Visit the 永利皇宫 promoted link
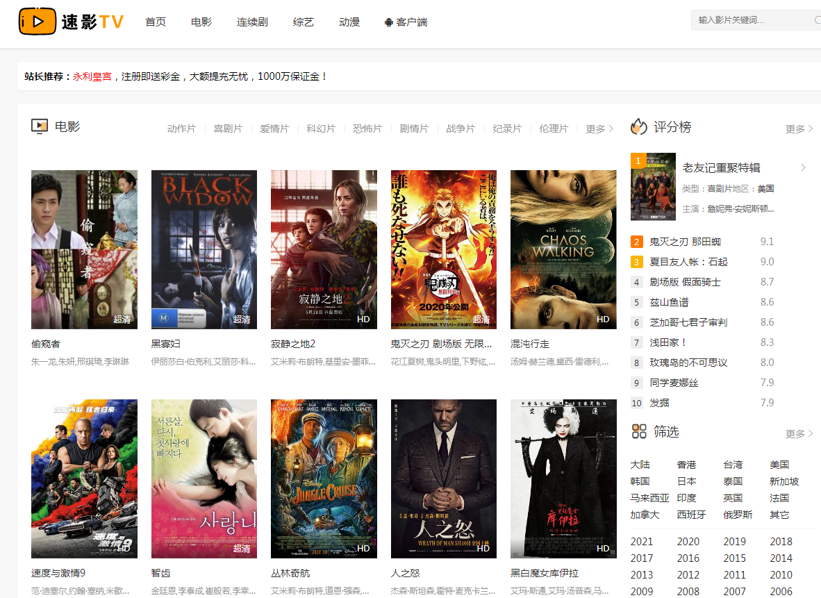Screen dimensions: 821x598 92,76
